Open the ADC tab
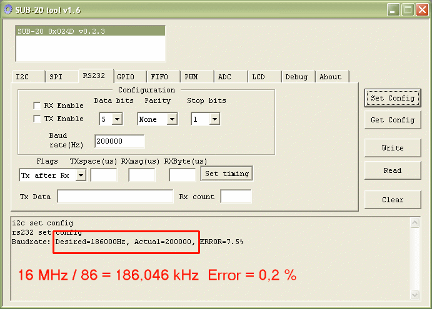This screenshot has width=432, height=309. (x=231, y=77)
